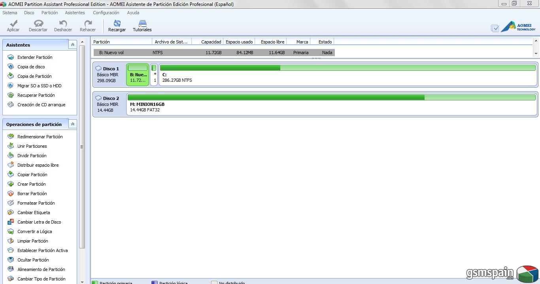Click the Migrar SO a SSD icon

coord(11,86)
